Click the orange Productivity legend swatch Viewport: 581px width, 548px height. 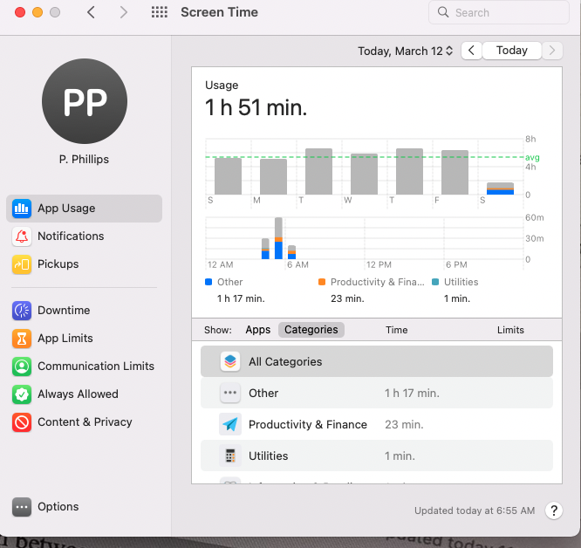(x=322, y=282)
